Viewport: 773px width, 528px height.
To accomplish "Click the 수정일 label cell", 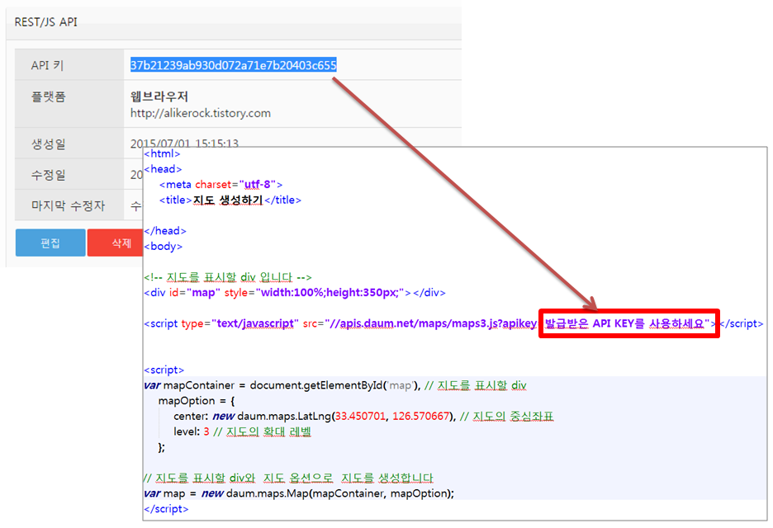I will click(69, 174).
